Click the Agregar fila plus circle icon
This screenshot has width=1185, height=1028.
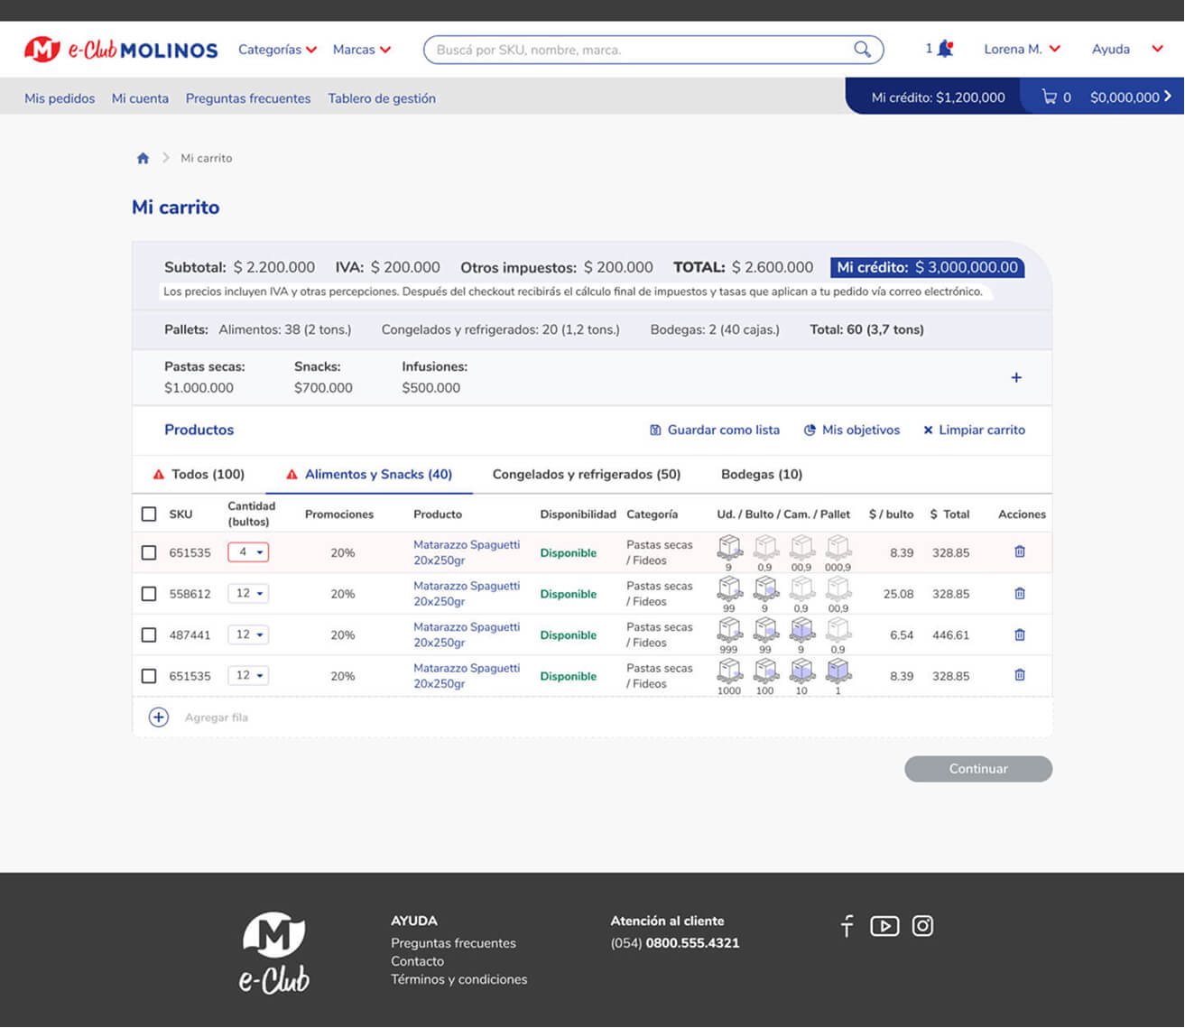[x=159, y=718]
